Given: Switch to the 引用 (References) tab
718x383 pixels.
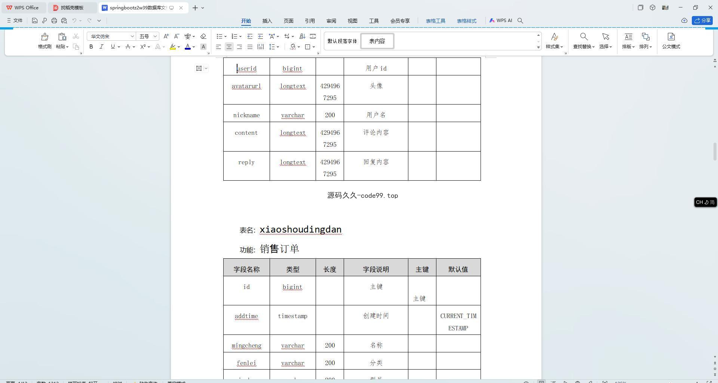Looking at the screenshot, I should (x=310, y=21).
